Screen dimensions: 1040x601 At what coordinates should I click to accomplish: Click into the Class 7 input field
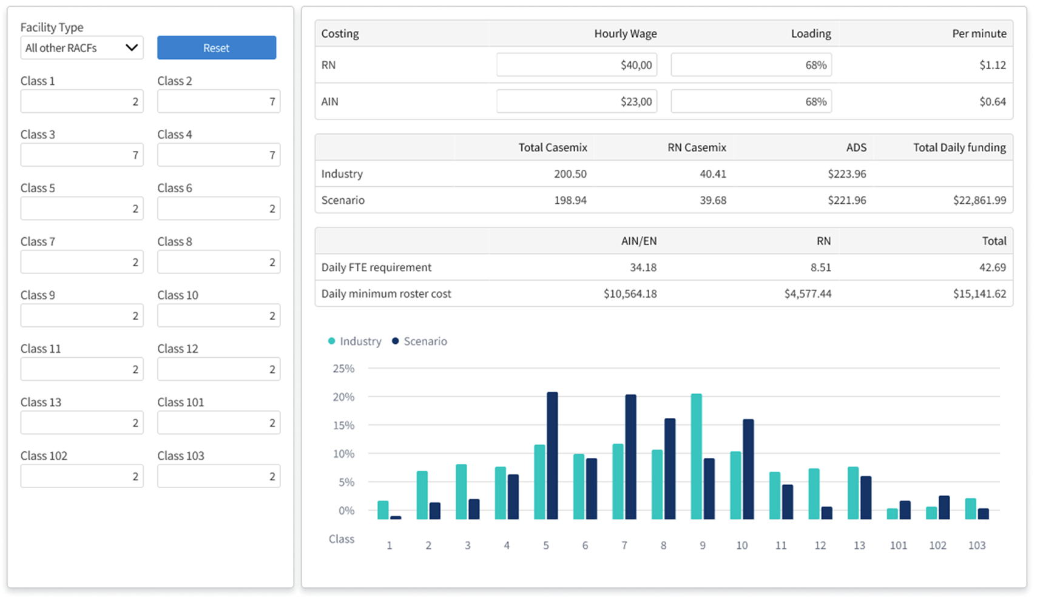tap(82, 262)
